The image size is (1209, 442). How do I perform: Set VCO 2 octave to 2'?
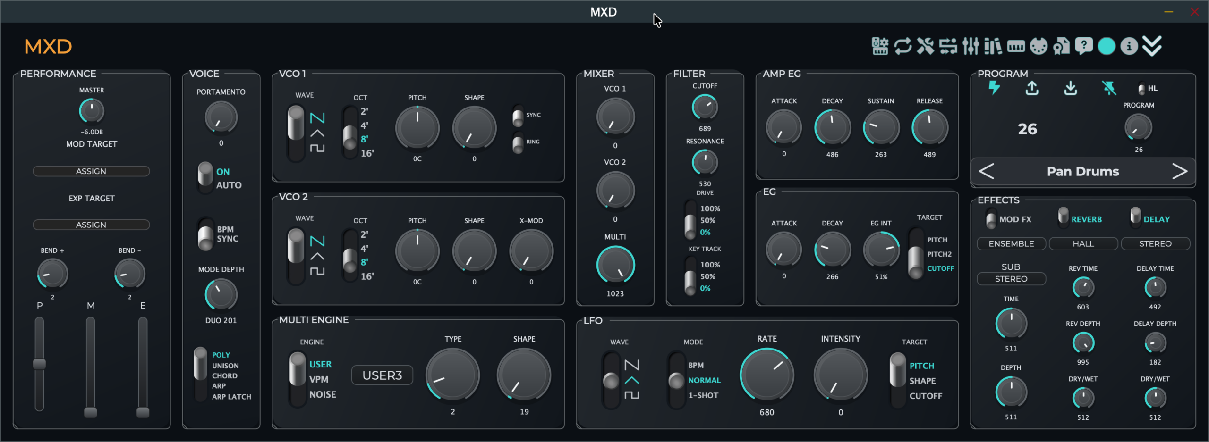pyautogui.click(x=364, y=234)
